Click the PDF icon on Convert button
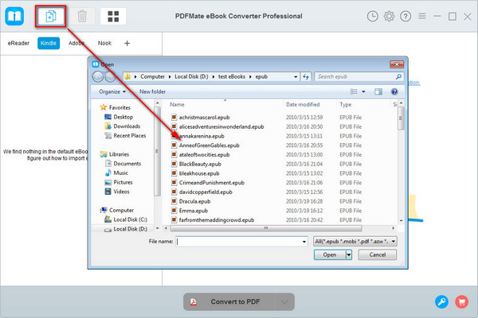 194,302
